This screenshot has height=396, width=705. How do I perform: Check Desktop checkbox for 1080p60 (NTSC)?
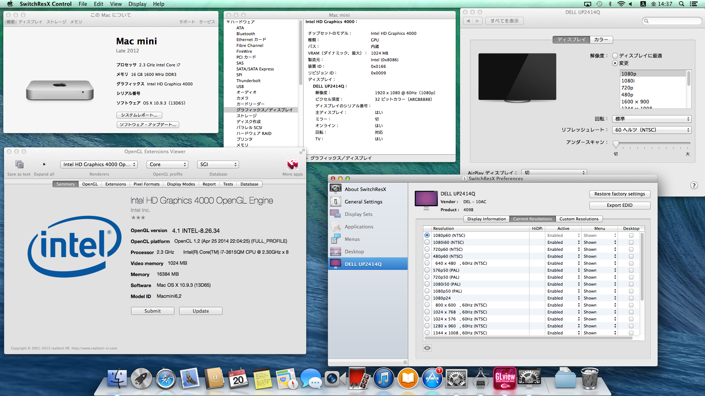click(x=631, y=235)
